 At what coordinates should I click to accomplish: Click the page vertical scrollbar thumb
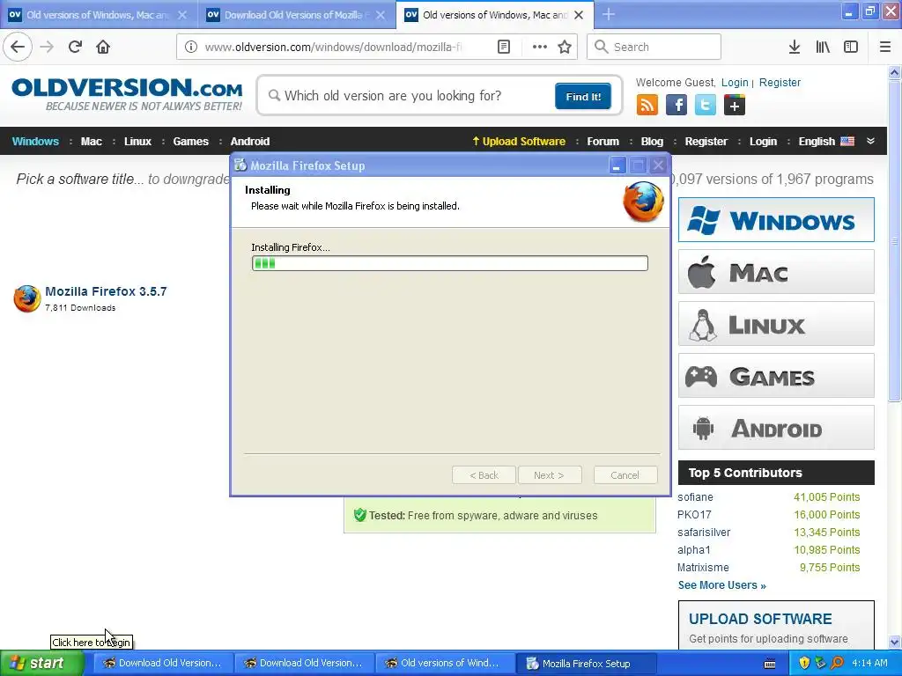(x=894, y=241)
